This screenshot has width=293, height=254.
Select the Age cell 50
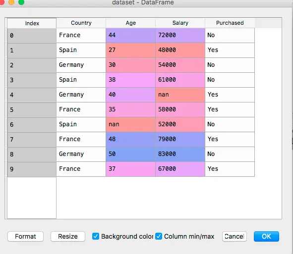coord(130,154)
